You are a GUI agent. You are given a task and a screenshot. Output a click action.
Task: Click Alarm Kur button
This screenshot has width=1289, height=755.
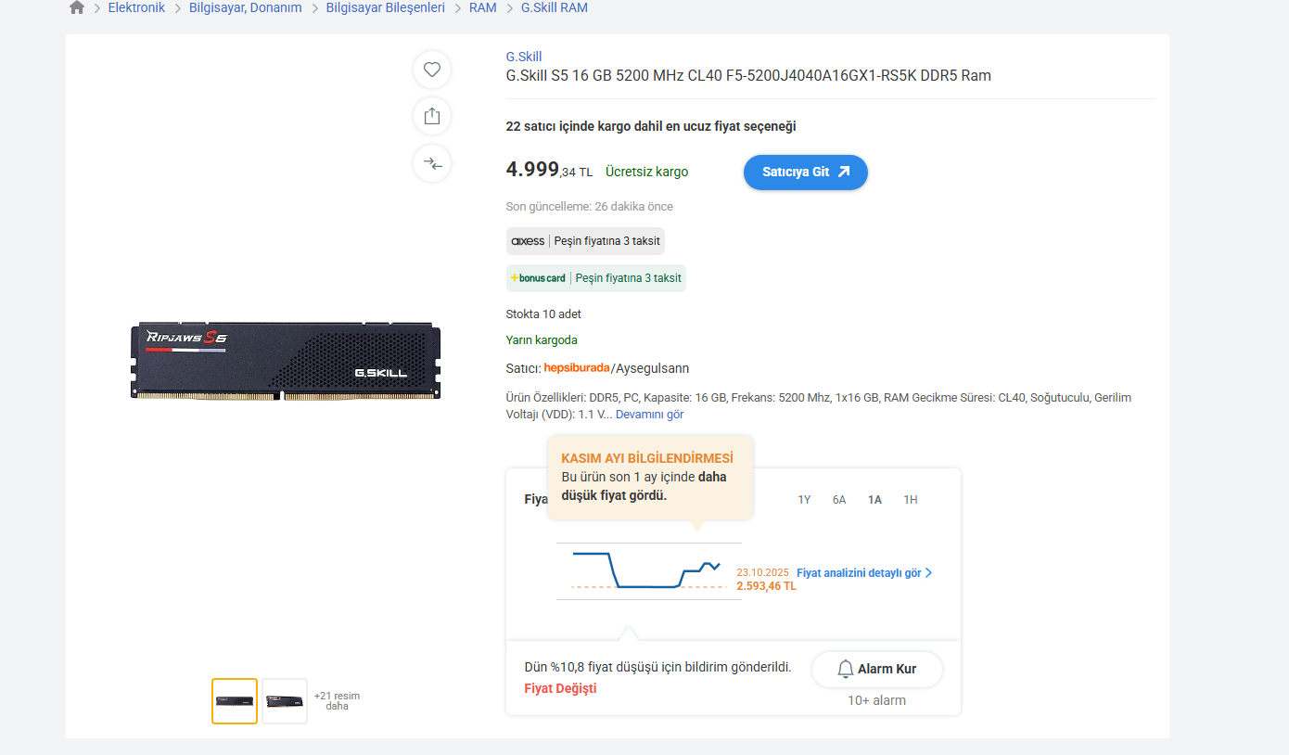877,669
